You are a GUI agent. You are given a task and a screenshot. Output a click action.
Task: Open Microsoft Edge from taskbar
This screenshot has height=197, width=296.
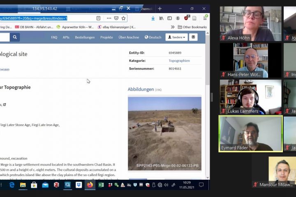click(x=12, y=185)
